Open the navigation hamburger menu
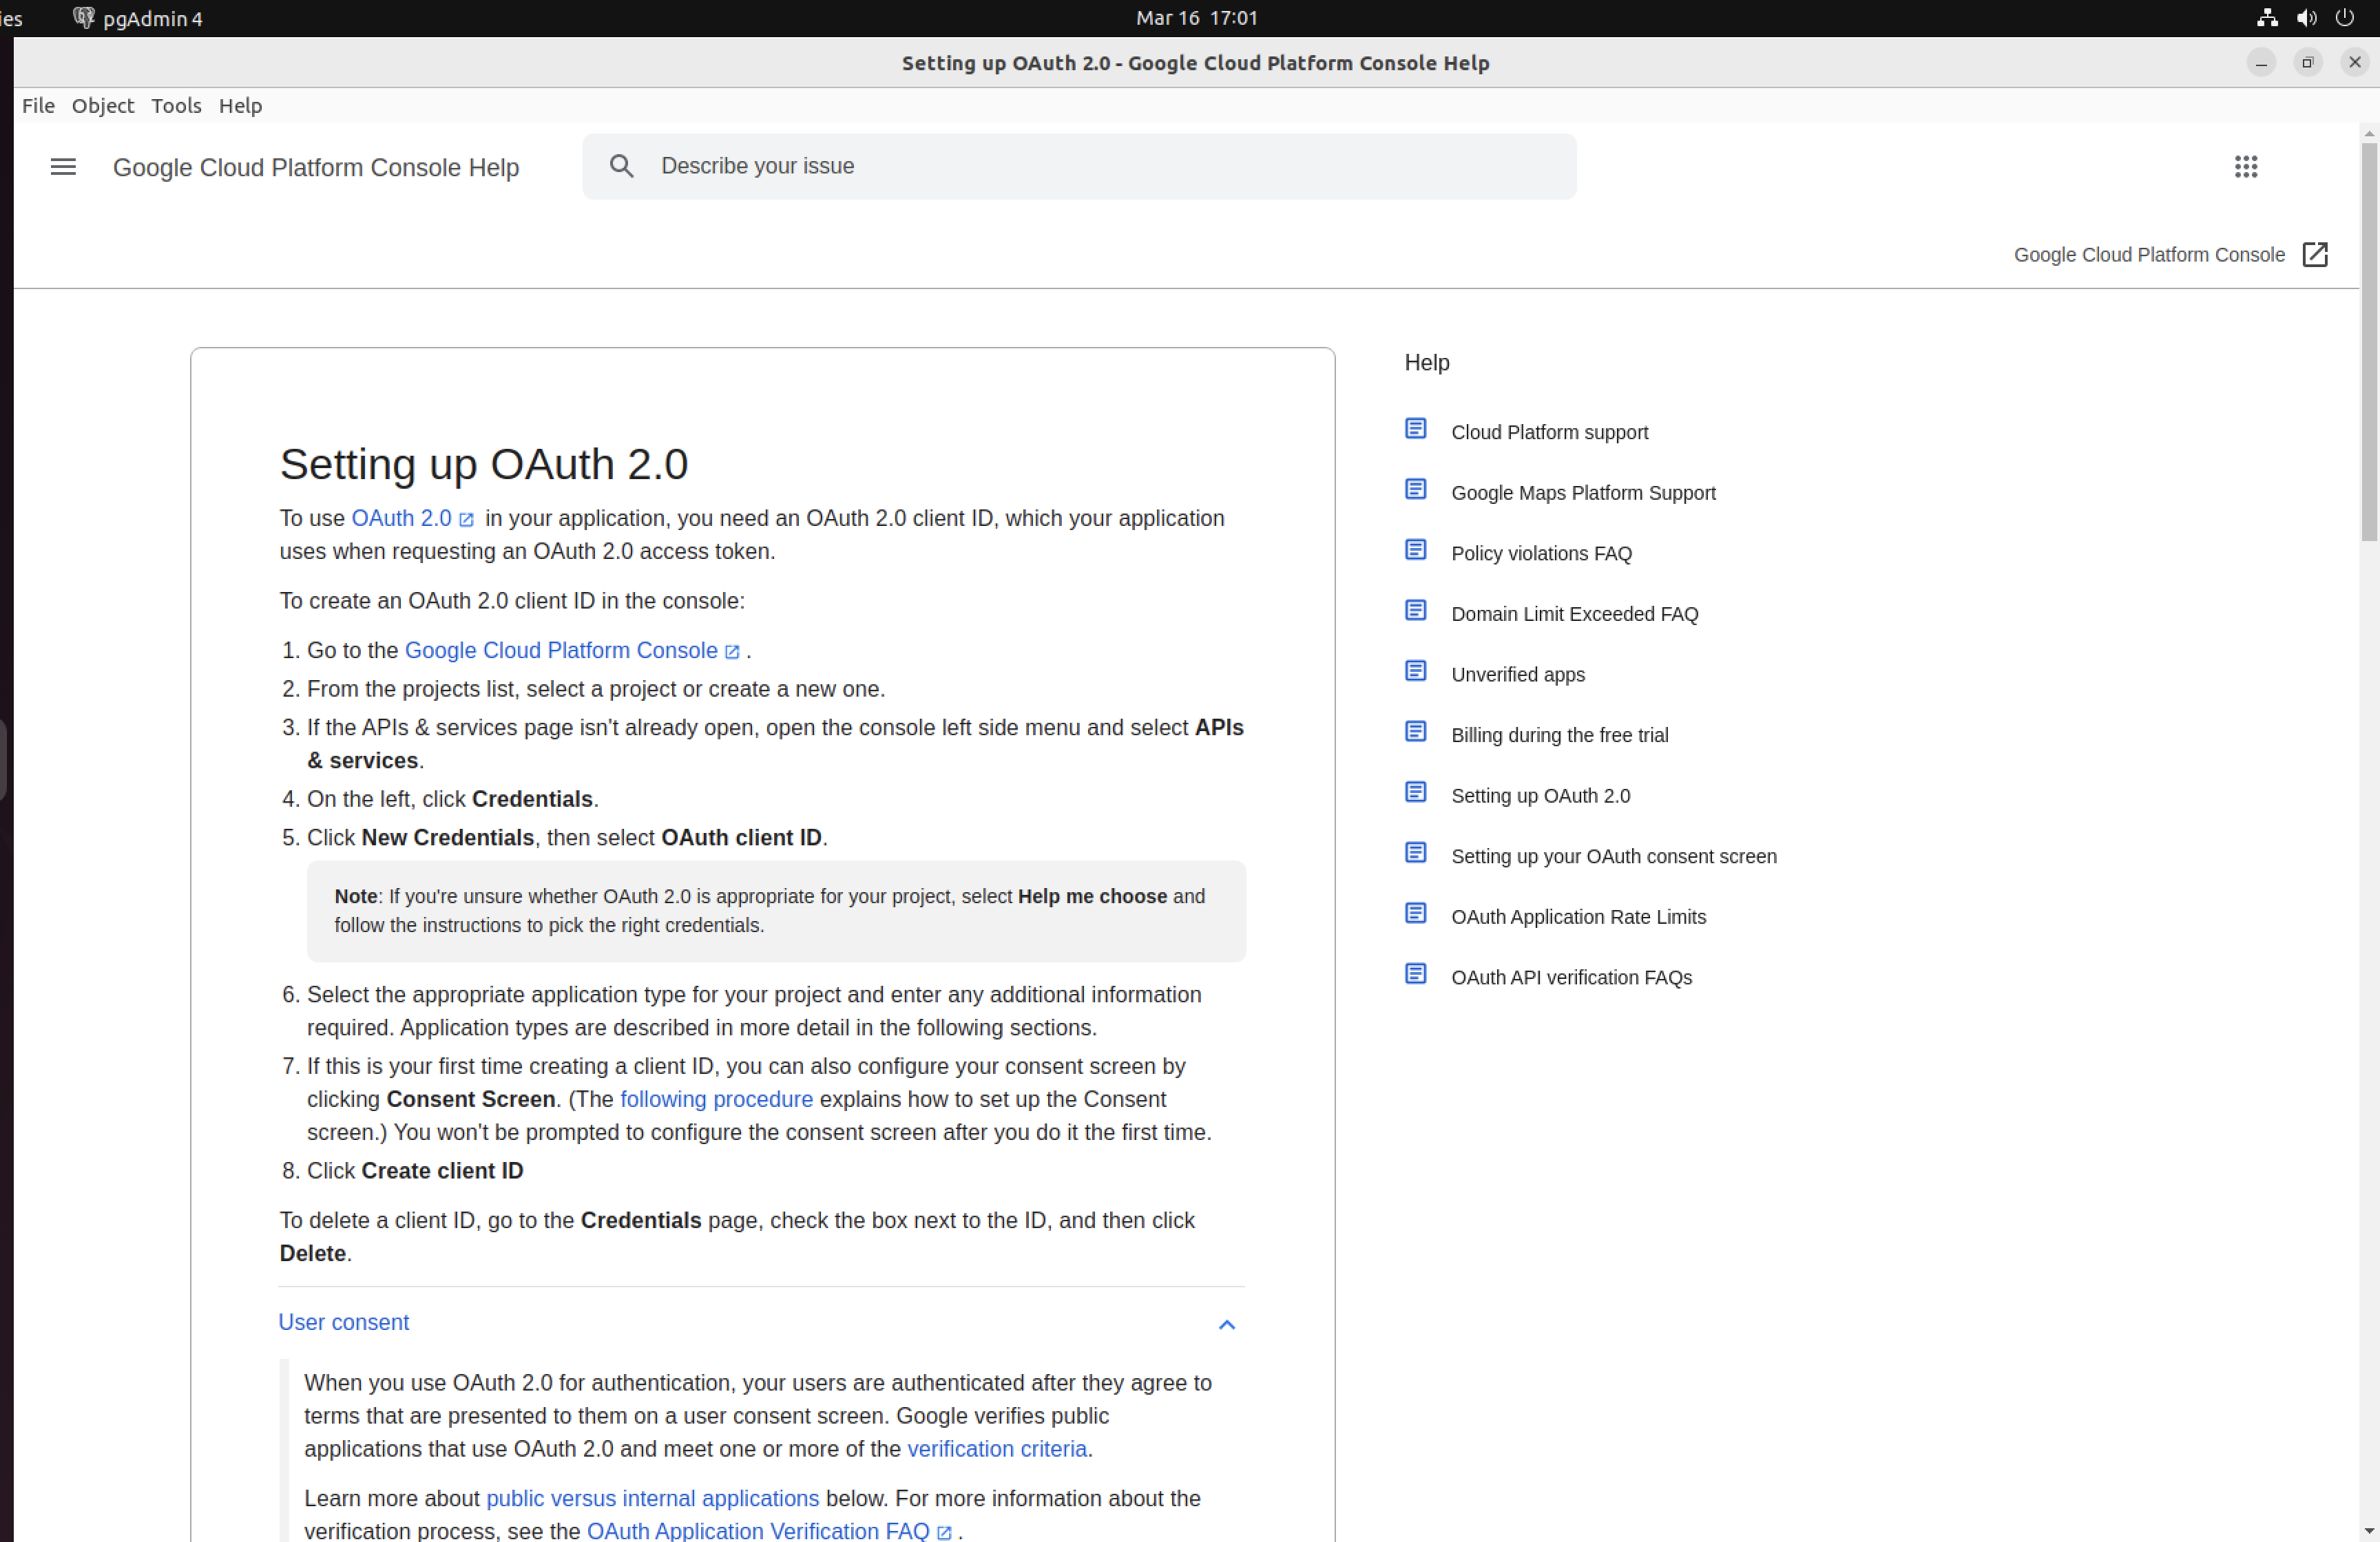This screenshot has height=1542, width=2380. [62, 167]
